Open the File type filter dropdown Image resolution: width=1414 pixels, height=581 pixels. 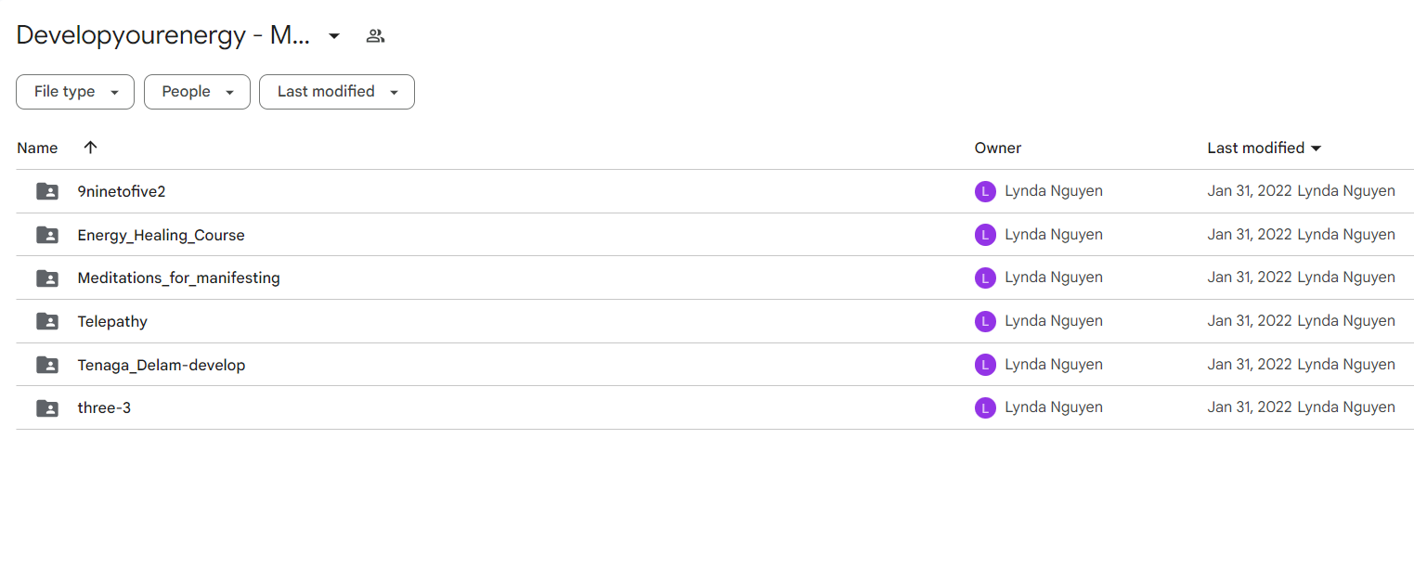tap(75, 92)
